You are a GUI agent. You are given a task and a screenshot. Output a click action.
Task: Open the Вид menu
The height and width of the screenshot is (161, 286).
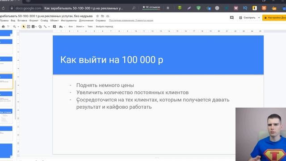pyautogui.click(x=13, y=21)
